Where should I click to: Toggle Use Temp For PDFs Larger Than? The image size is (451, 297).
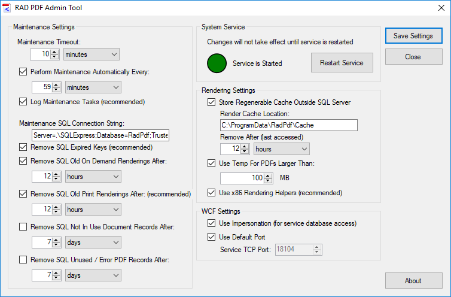[211, 163]
